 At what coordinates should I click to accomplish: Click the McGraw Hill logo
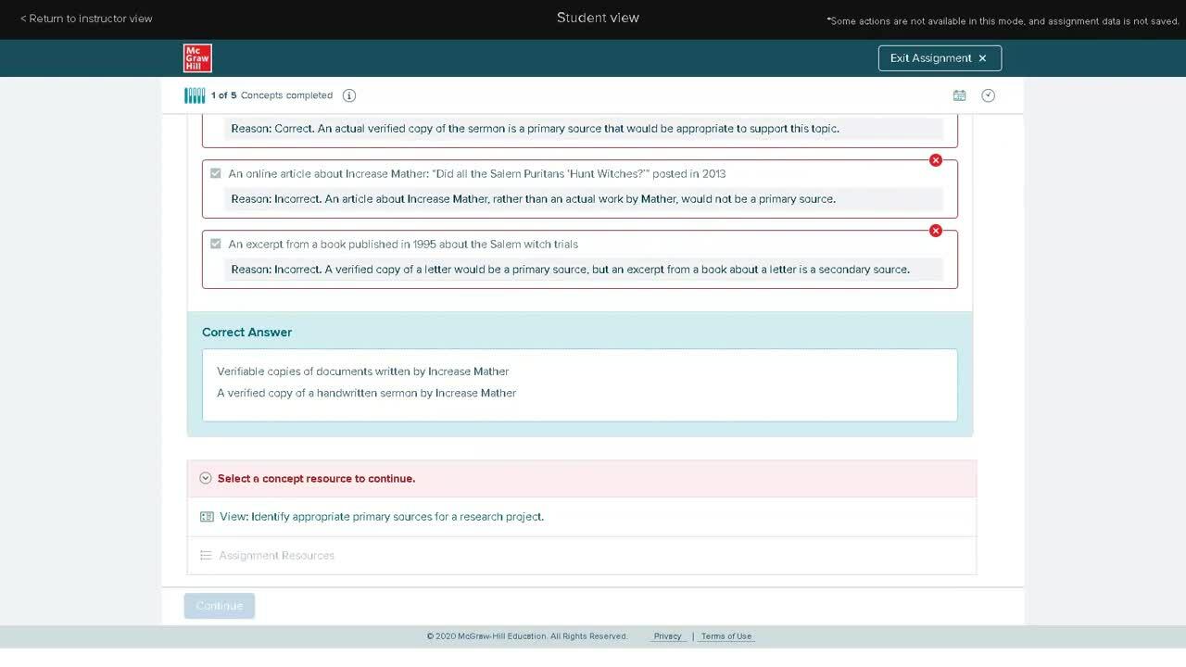tap(197, 58)
